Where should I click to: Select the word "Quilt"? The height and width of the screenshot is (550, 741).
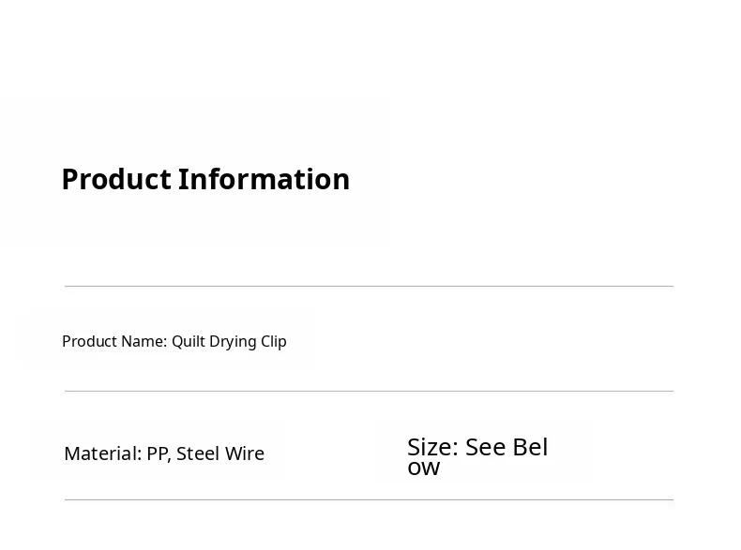[x=189, y=341]
